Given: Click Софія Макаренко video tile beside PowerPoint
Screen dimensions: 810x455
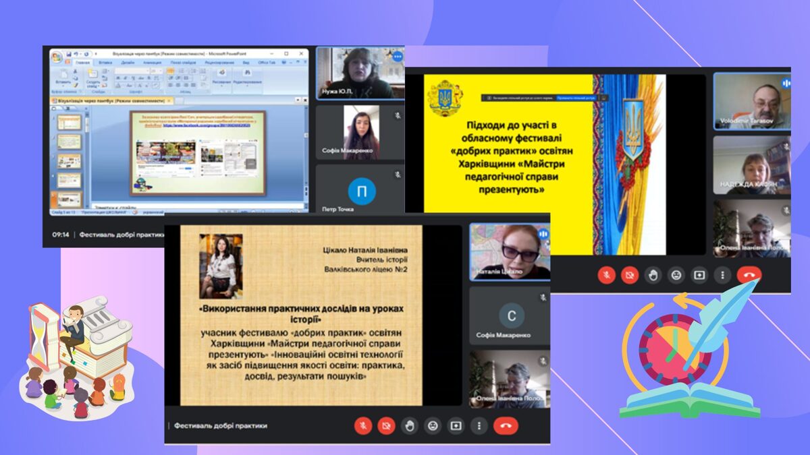Looking at the screenshot, I should (360, 132).
